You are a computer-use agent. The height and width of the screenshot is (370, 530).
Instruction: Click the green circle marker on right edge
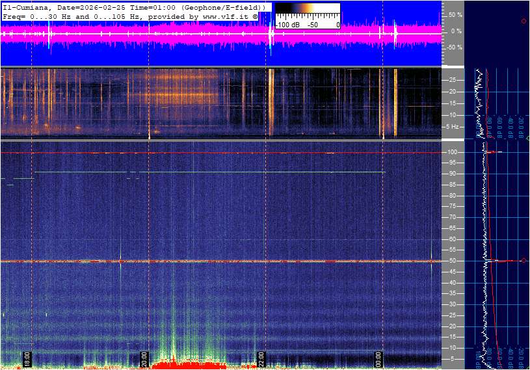click(x=528, y=139)
